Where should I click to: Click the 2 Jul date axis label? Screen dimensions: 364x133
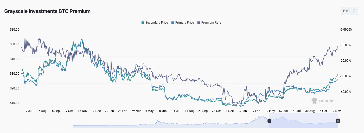(x=29, y=111)
